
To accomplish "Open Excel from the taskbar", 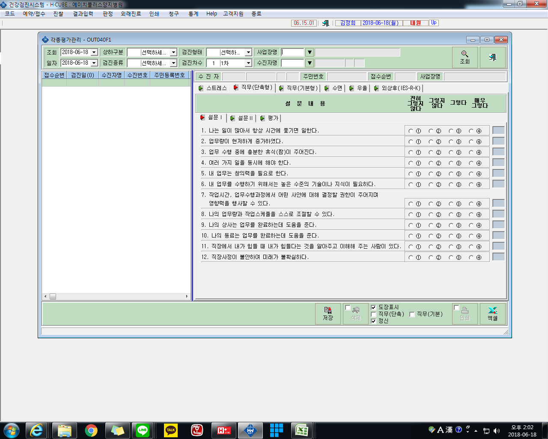I will (x=301, y=430).
